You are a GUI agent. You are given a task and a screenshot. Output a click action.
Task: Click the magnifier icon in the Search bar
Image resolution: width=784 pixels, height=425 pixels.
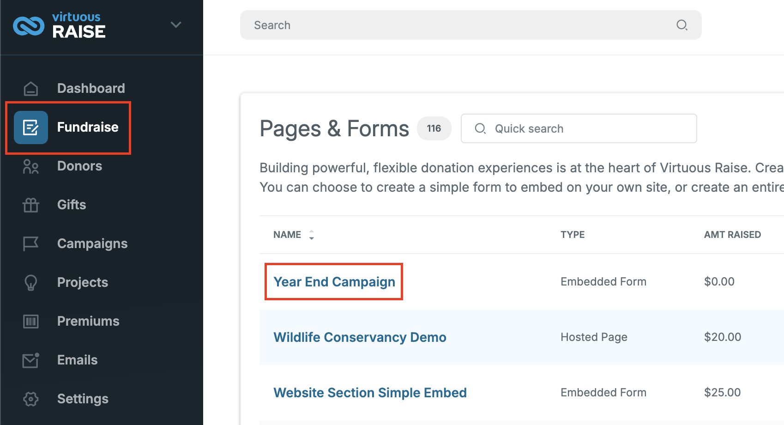[x=682, y=25]
